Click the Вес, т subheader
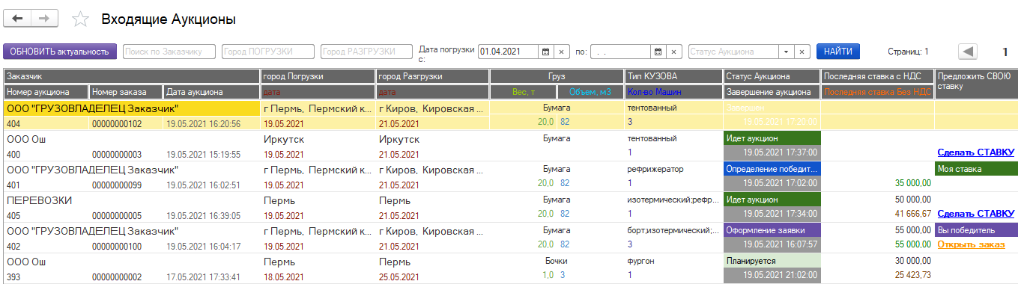The height and width of the screenshot is (284, 1018). 523,92
